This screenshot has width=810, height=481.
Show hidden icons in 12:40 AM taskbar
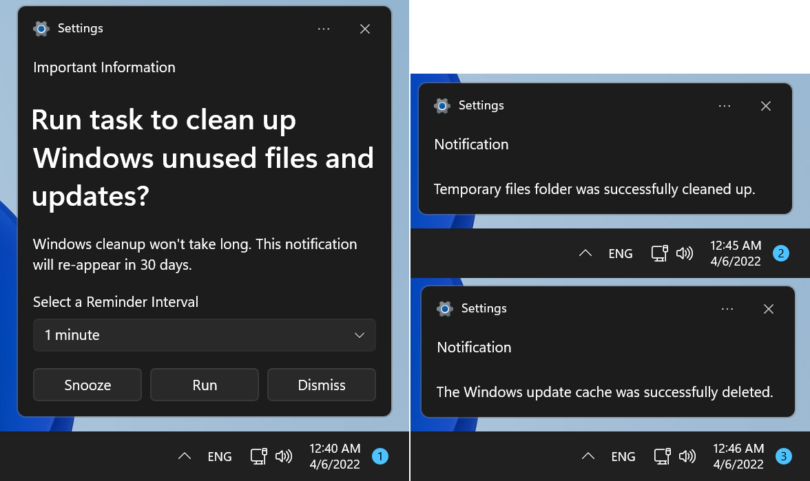coord(185,456)
